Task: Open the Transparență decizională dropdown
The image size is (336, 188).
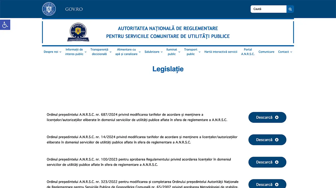Action: [x=101, y=52]
